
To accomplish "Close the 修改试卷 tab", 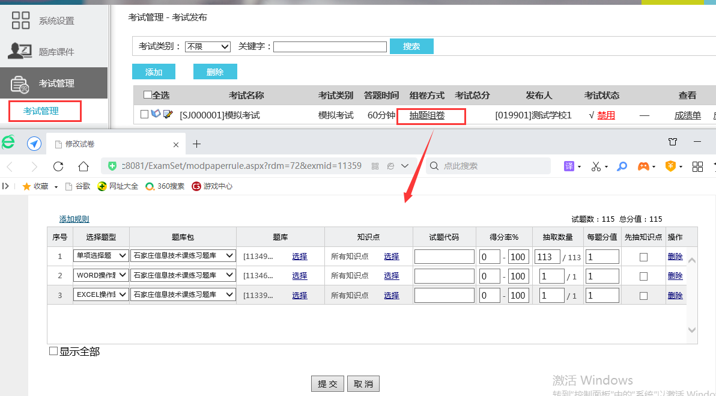I will pos(176,144).
